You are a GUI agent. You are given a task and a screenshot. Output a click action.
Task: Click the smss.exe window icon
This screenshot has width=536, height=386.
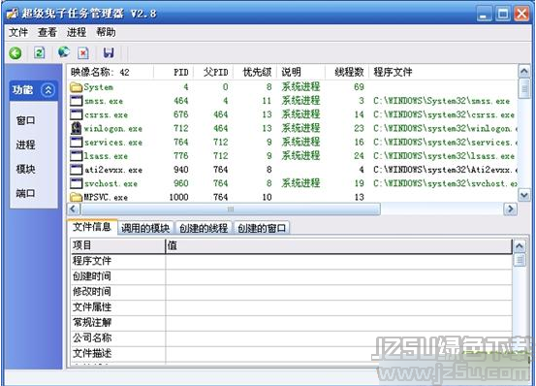pyautogui.click(x=76, y=101)
